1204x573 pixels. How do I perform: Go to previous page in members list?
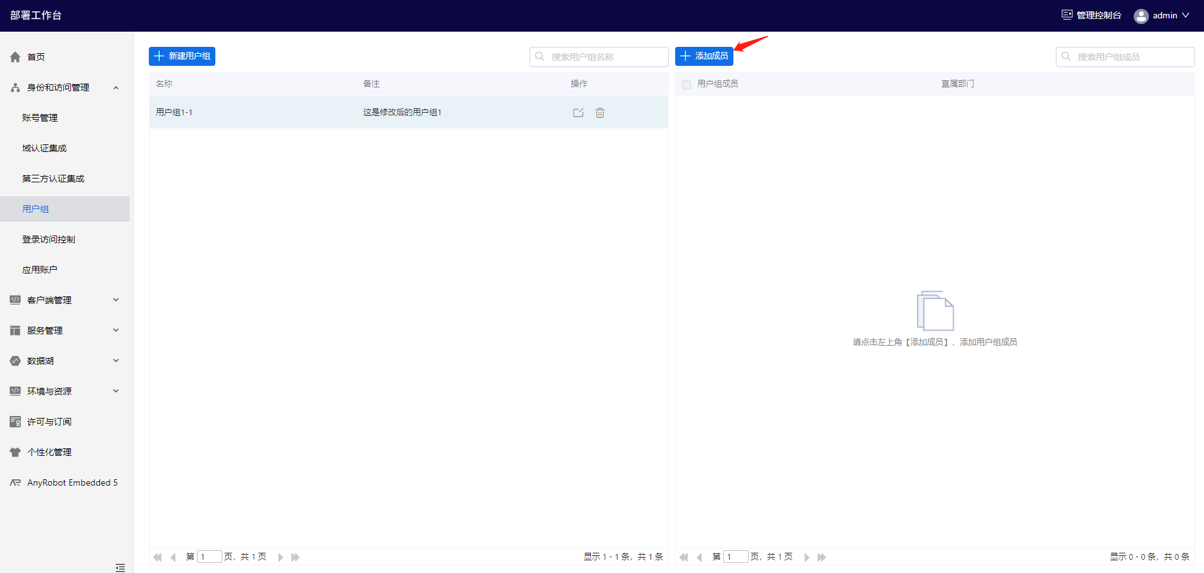coord(699,557)
